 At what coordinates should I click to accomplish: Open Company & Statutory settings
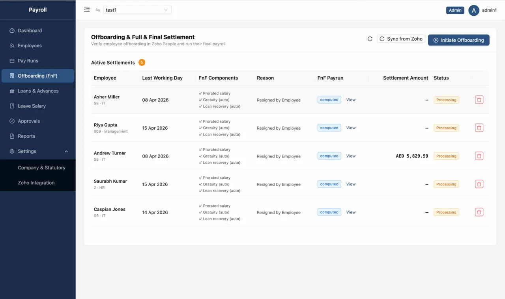coord(41,168)
